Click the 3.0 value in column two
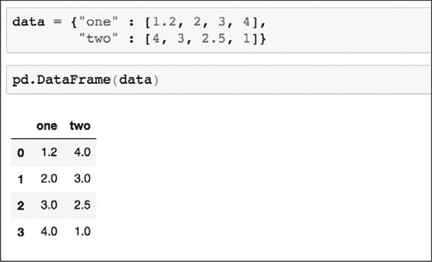This screenshot has width=432, height=262. [82, 179]
